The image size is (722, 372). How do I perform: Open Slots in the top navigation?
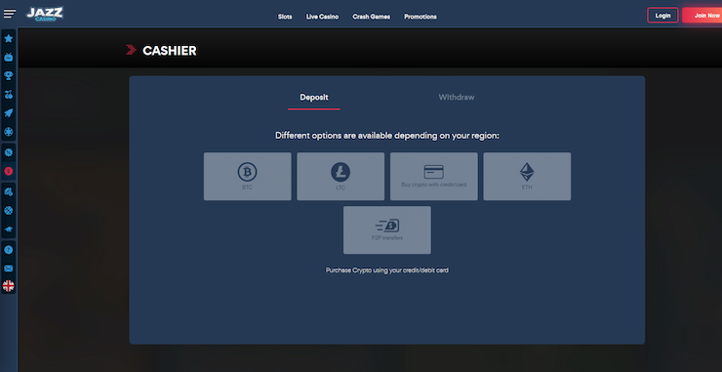tap(285, 17)
